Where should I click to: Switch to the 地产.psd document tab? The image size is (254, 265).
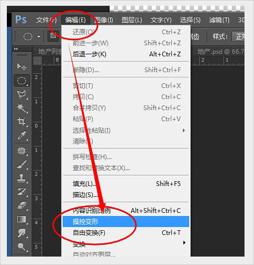tap(220, 52)
